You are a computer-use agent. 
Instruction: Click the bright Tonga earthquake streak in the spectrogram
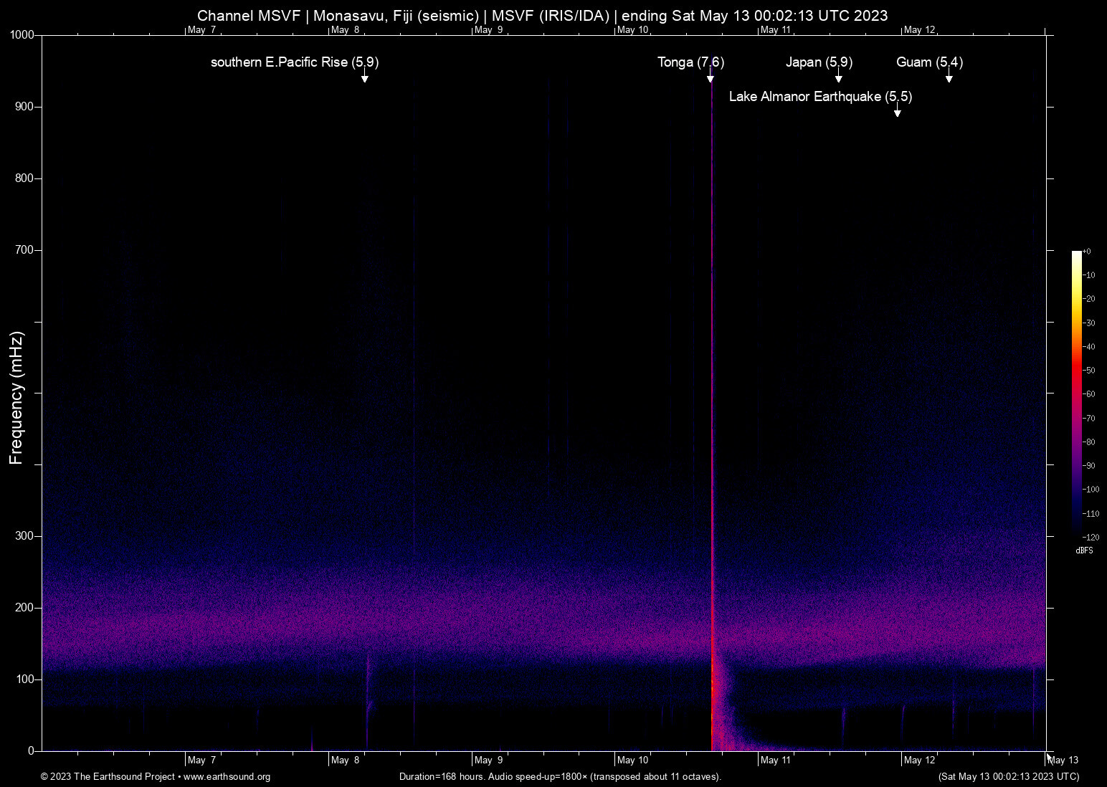coord(713,416)
